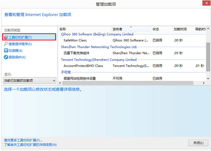
Task: Click the accelerators icon
Action: tap(6, 50)
